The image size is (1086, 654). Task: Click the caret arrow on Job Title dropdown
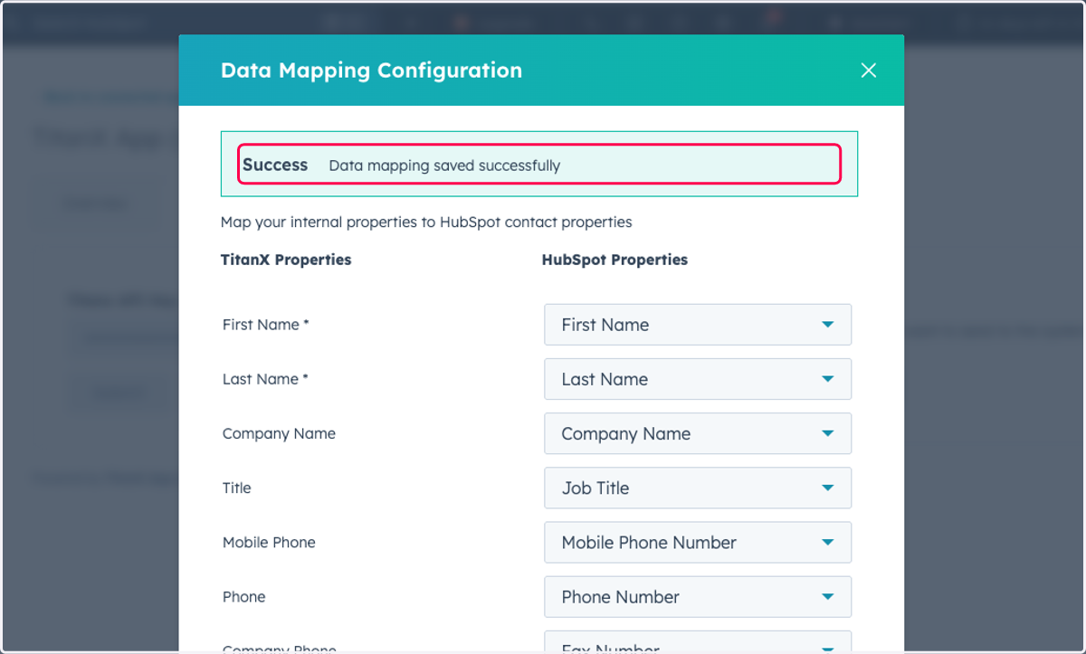click(827, 488)
